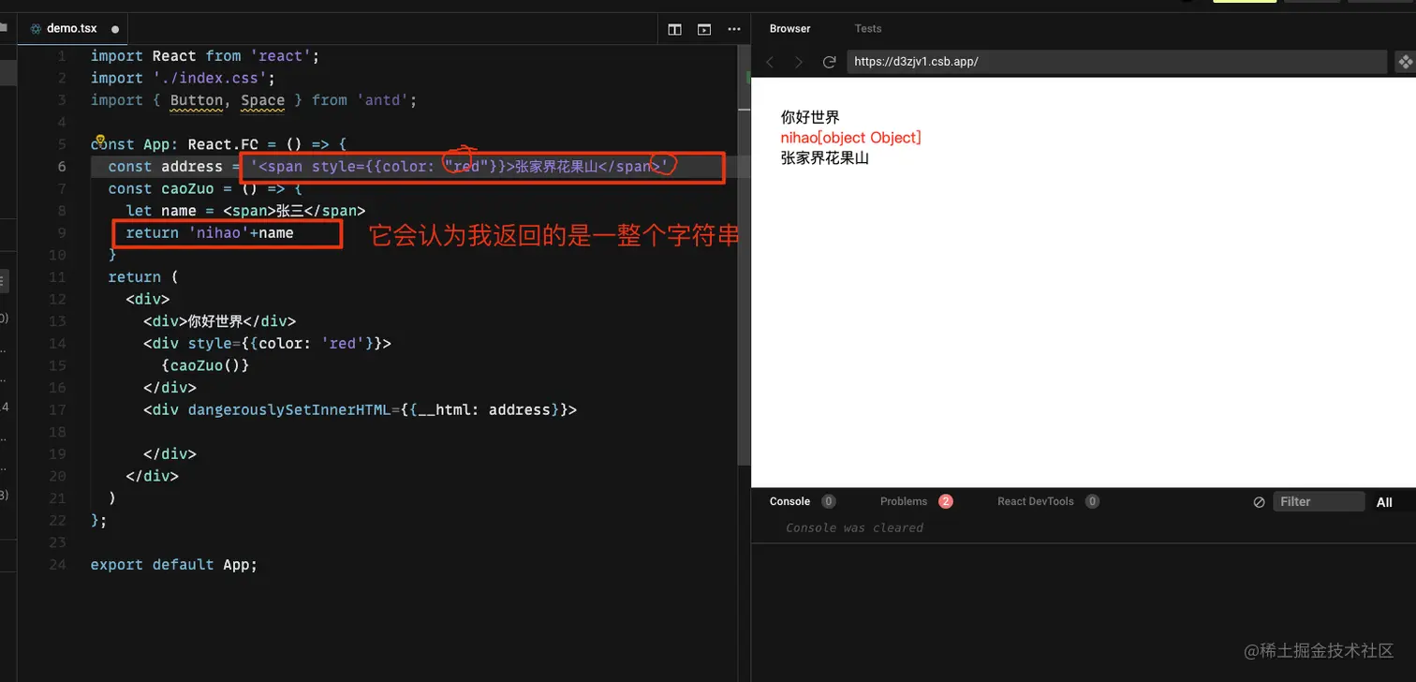The image size is (1416, 682).
Task: Click line number 17 in the gutter
Action: click(x=57, y=409)
